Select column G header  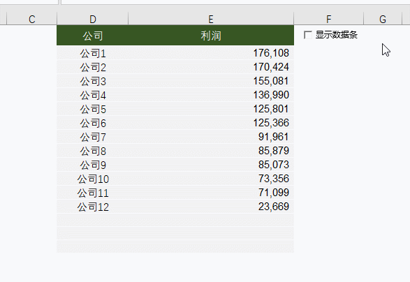point(383,19)
